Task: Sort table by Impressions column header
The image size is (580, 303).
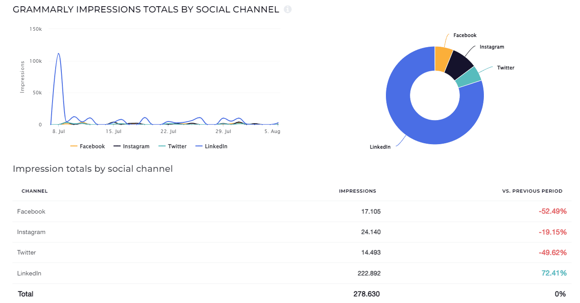Action: (x=357, y=191)
